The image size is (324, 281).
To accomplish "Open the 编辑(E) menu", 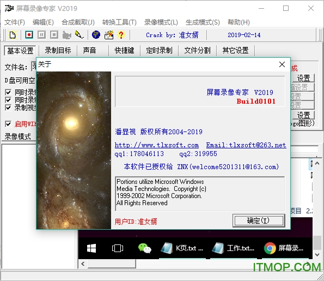I will [x=43, y=22].
